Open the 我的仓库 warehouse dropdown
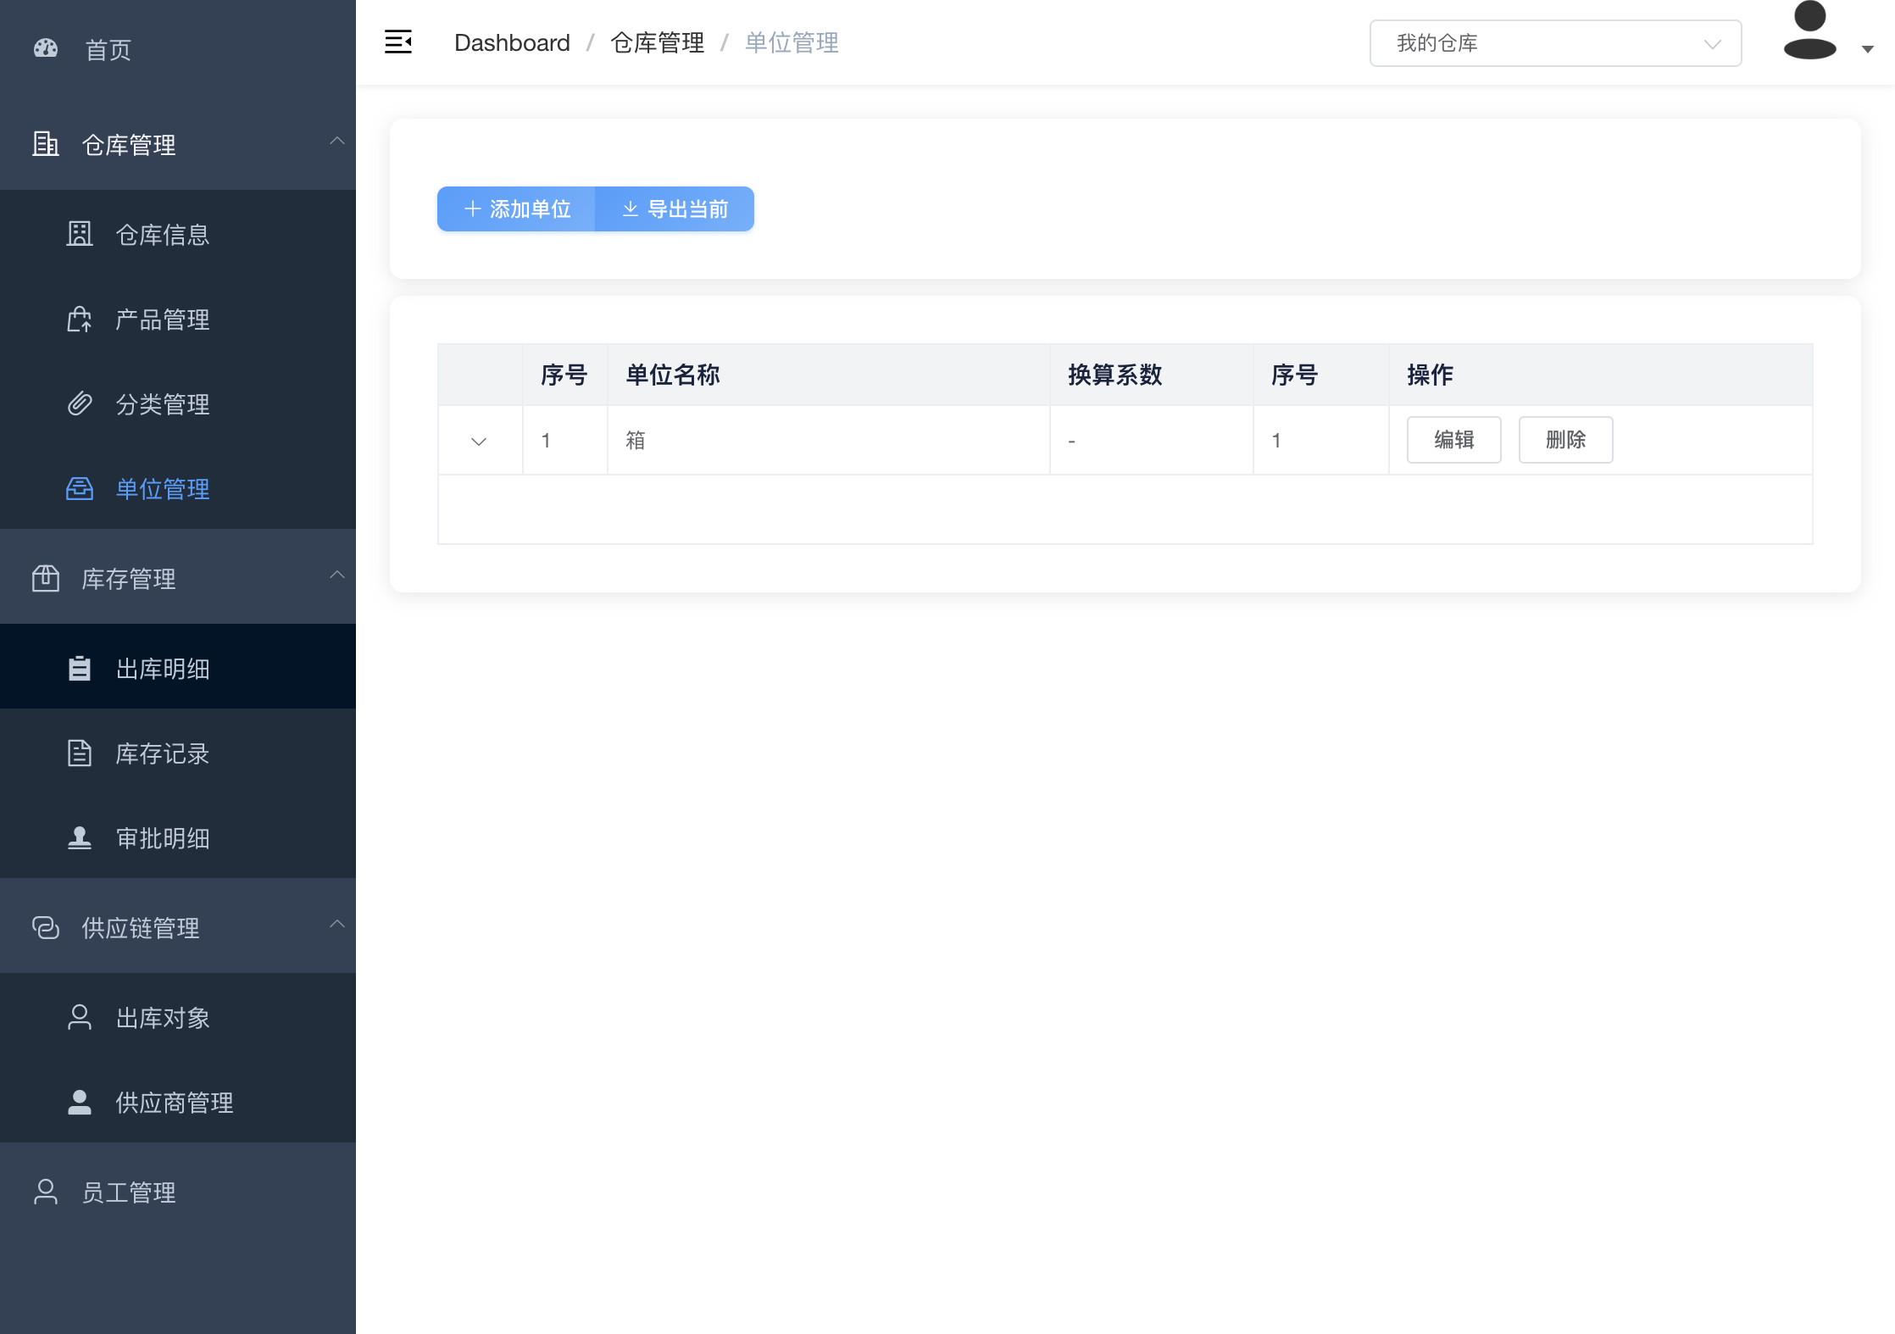Image resolution: width=1895 pixels, height=1334 pixels. (x=1554, y=43)
